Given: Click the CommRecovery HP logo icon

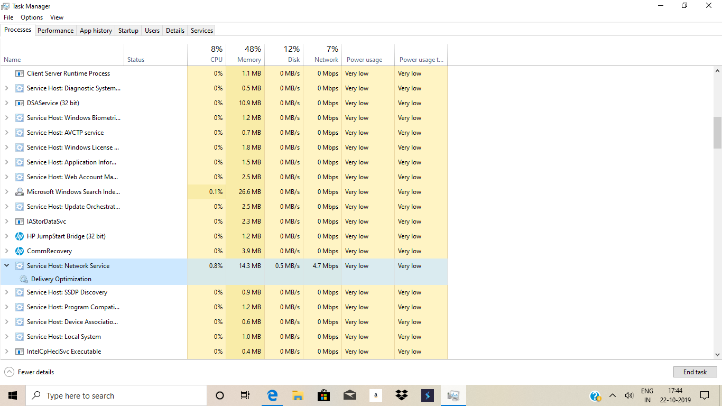Looking at the screenshot, I should pyautogui.click(x=20, y=251).
